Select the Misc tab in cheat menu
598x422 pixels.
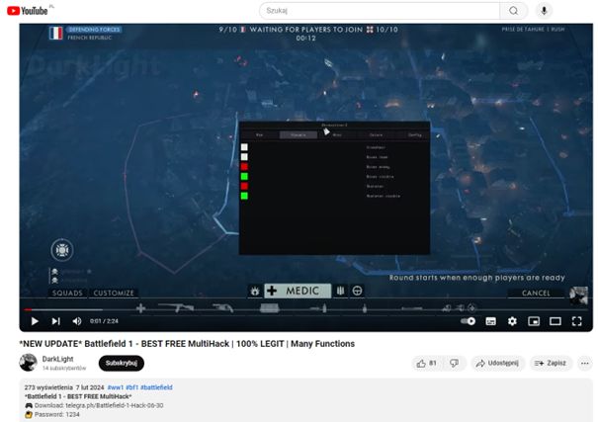coord(337,135)
